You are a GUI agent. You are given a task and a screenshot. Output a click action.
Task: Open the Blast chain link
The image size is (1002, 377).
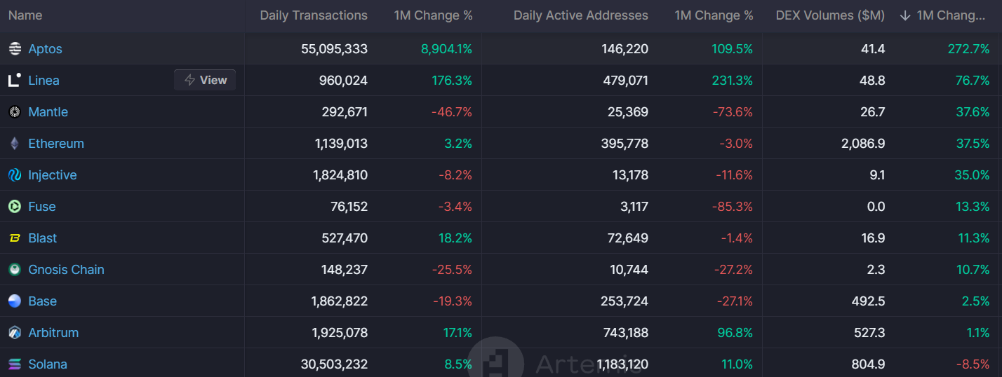[x=43, y=238]
